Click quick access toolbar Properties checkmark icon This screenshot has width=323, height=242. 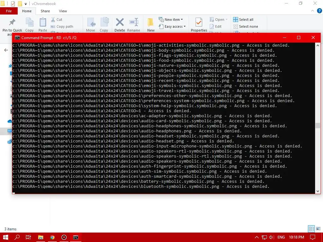click(x=13, y=3)
